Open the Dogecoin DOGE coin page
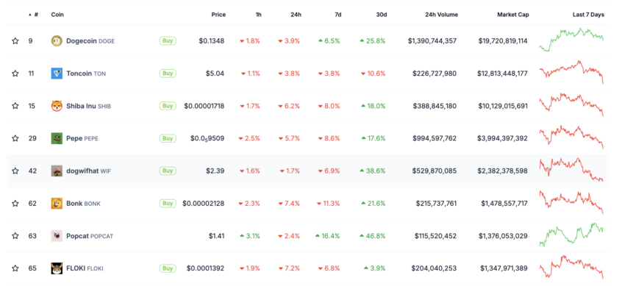625x286 pixels. point(90,40)
